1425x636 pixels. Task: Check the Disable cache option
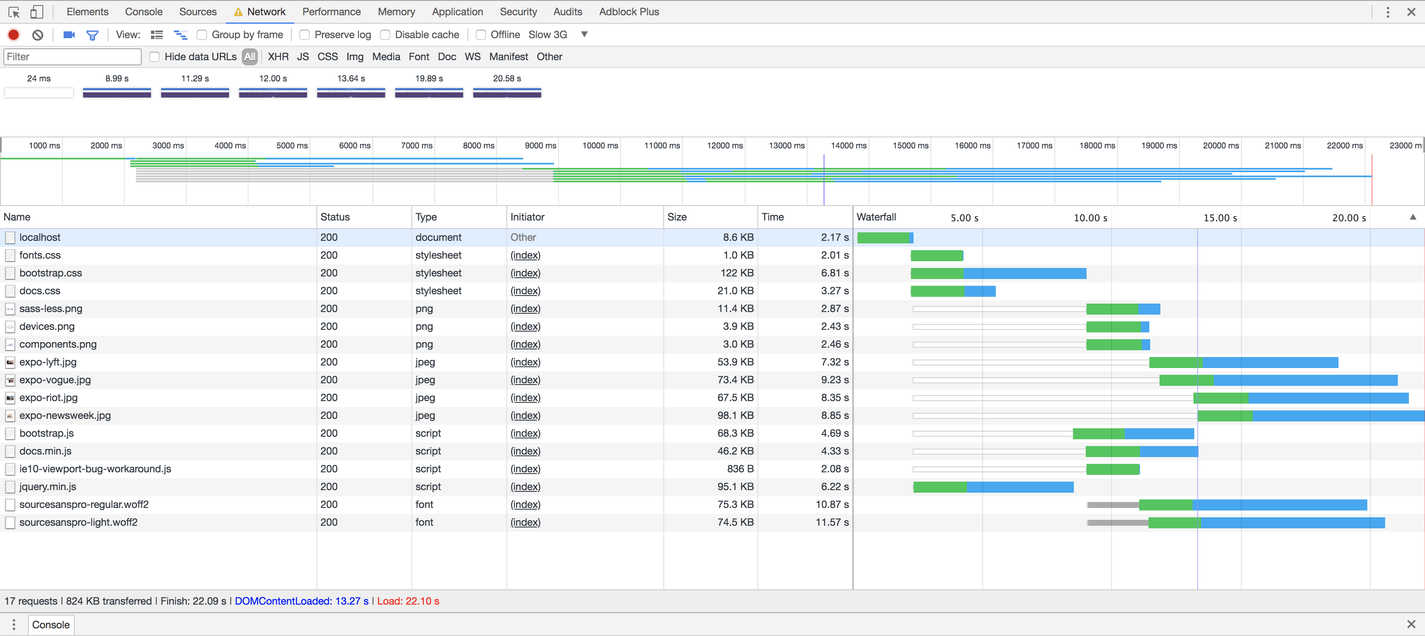coord(385,35)
